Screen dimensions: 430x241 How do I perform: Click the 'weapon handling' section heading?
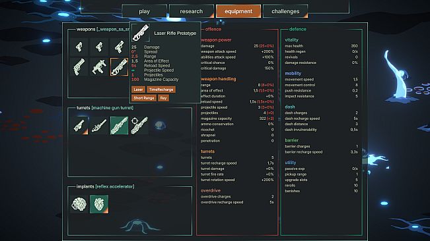coord(218,79)
